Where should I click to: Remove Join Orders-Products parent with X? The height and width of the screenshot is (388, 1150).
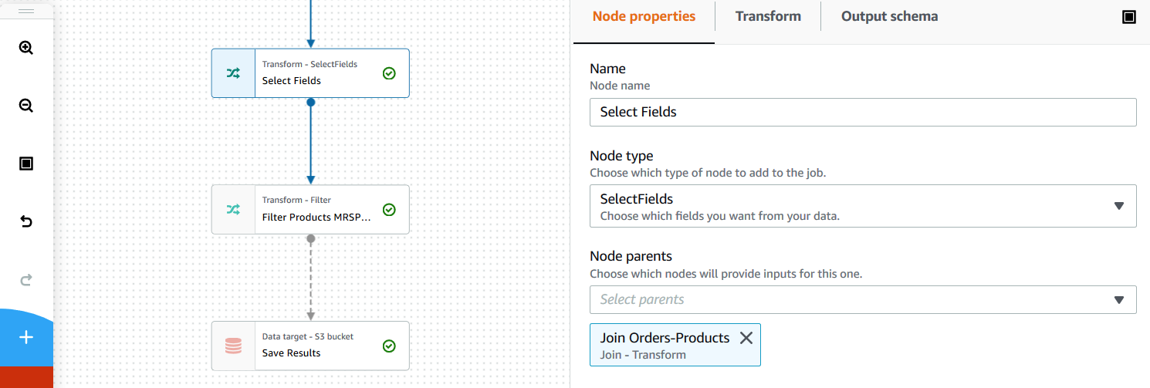coord(746,338)
